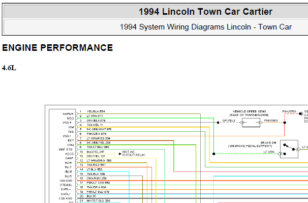Image resolution: width=308 pixels, height=203 pixels.
Task: Click the 'ENGINE PERFORMANCE' heading
Action: click(x=57, y=48)
